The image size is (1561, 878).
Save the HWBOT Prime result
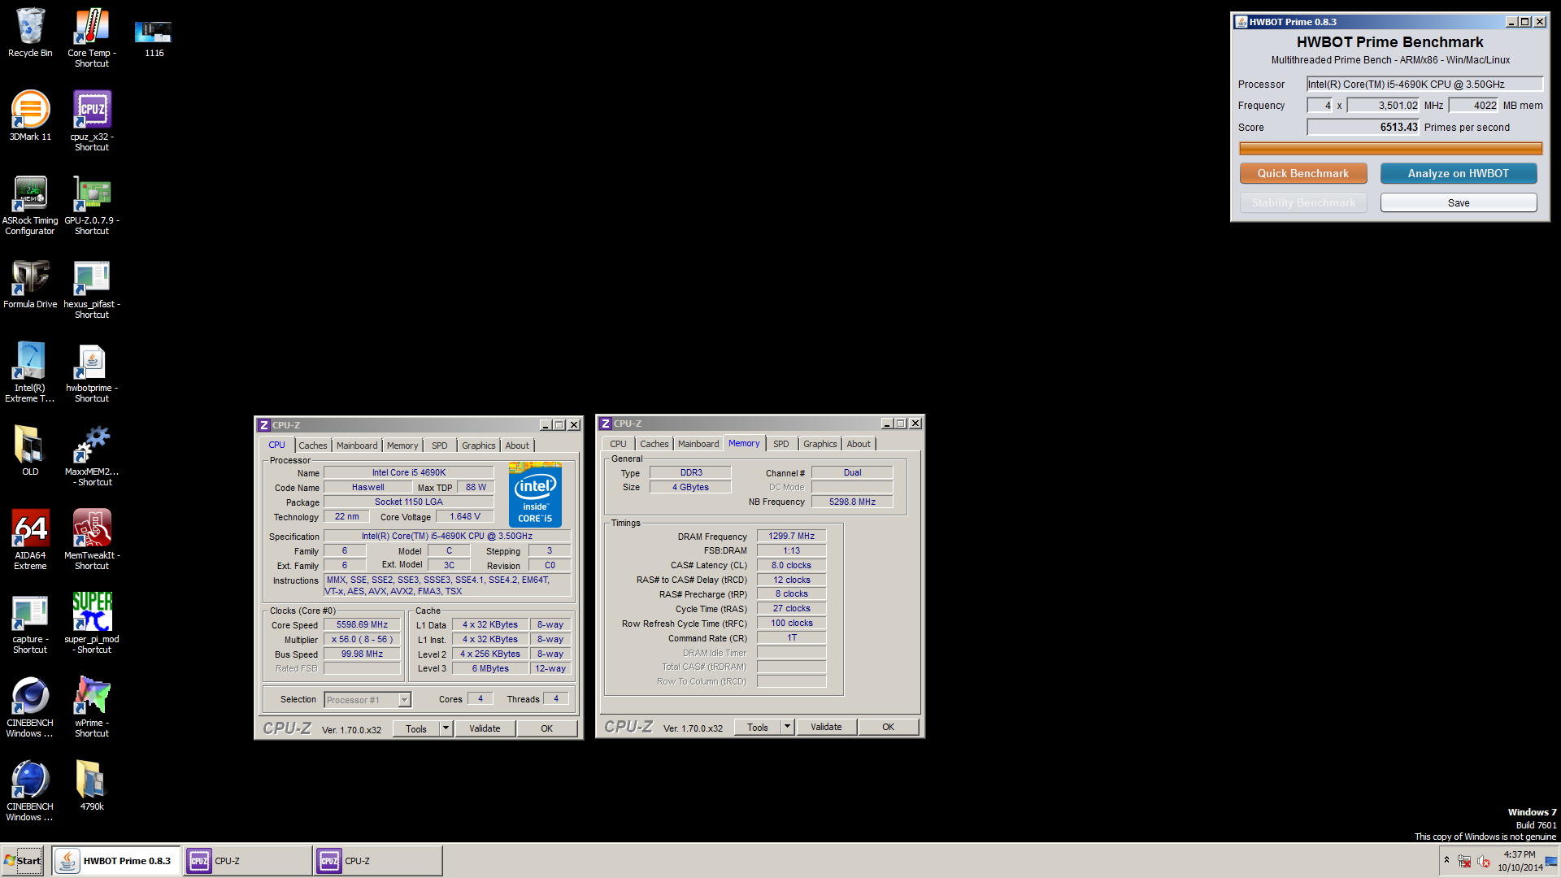[1459, 202]
